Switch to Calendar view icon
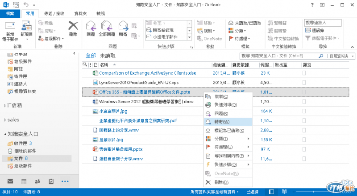357x196 pixels. tap(24, 181)
